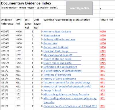115x110 pixels.
Task: Open the Quorn chillie con carne link
Action: [x=57, y=59]
